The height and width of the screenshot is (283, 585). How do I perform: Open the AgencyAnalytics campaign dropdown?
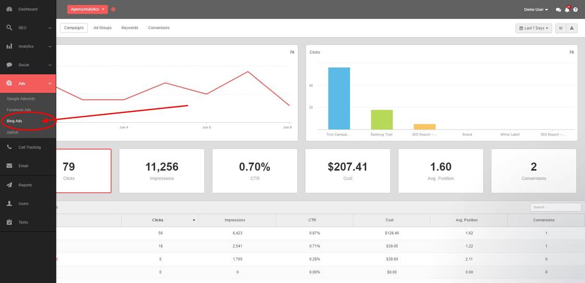[87, 9]
